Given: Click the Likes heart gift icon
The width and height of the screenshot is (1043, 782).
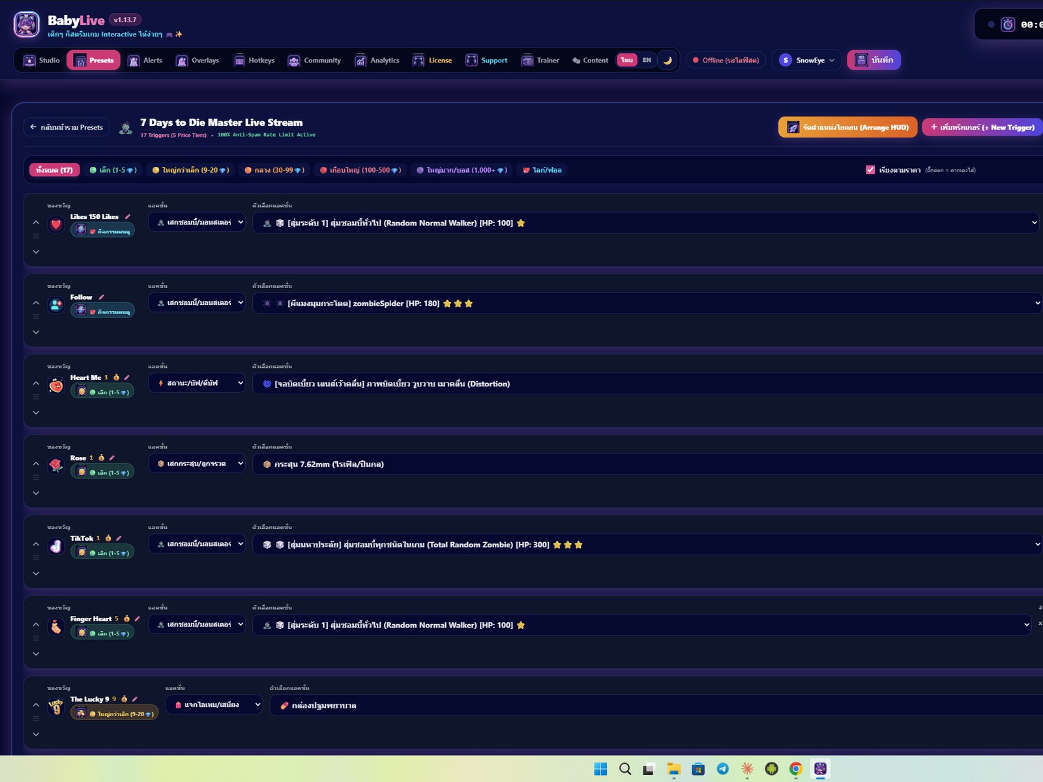Looking at the screenshot, I should pos(56,225).
